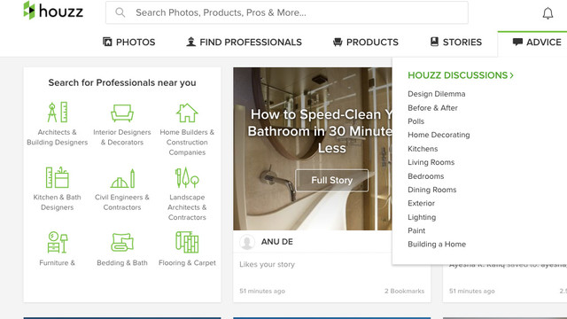Click the Stories book icon
This screenshot has width=567, height=319.
point(434,42)
